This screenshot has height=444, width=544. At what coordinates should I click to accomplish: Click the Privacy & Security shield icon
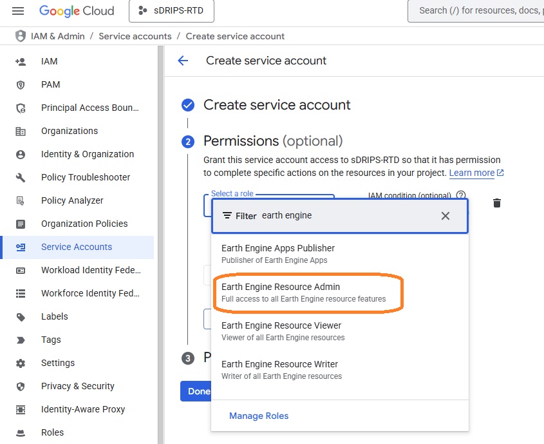21,387
